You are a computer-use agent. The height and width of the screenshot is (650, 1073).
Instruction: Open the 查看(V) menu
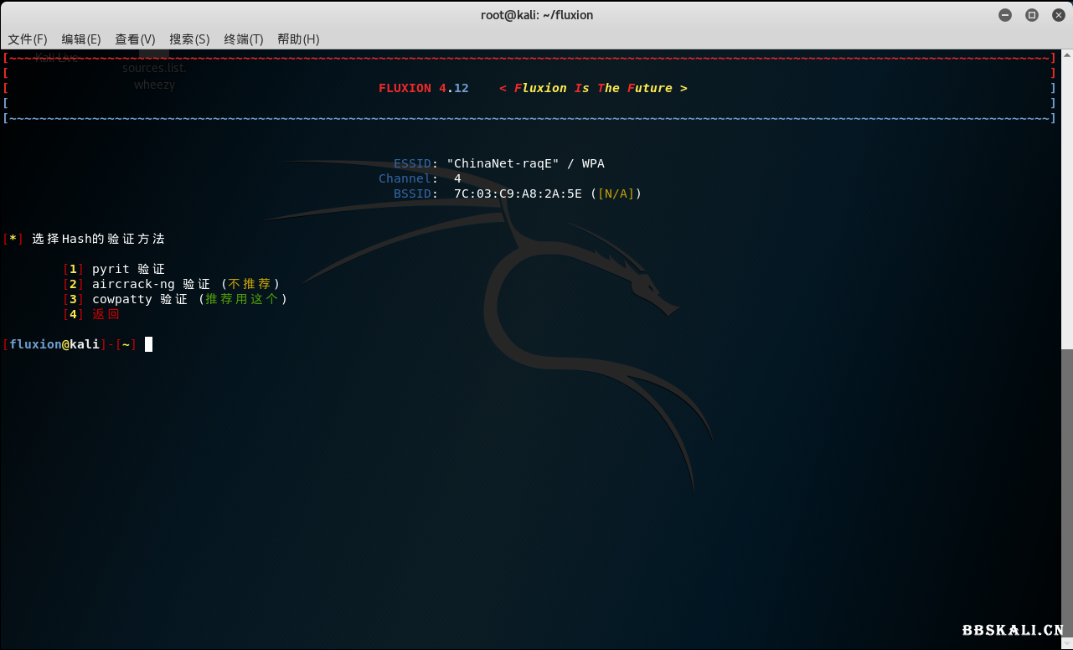pos(135,39)
